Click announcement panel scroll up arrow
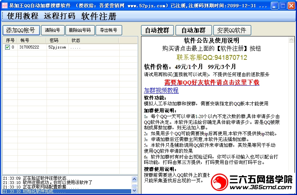Viewport: 297px width, 195px height. pos(291,40)
